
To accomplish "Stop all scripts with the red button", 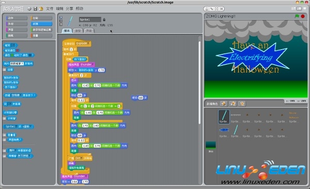I will [303, 16].
